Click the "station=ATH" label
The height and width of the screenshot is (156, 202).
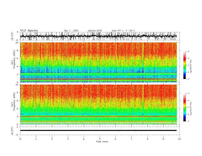click(x=95, y=31)
